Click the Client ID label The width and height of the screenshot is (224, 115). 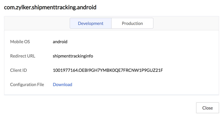tap(18, 70)
